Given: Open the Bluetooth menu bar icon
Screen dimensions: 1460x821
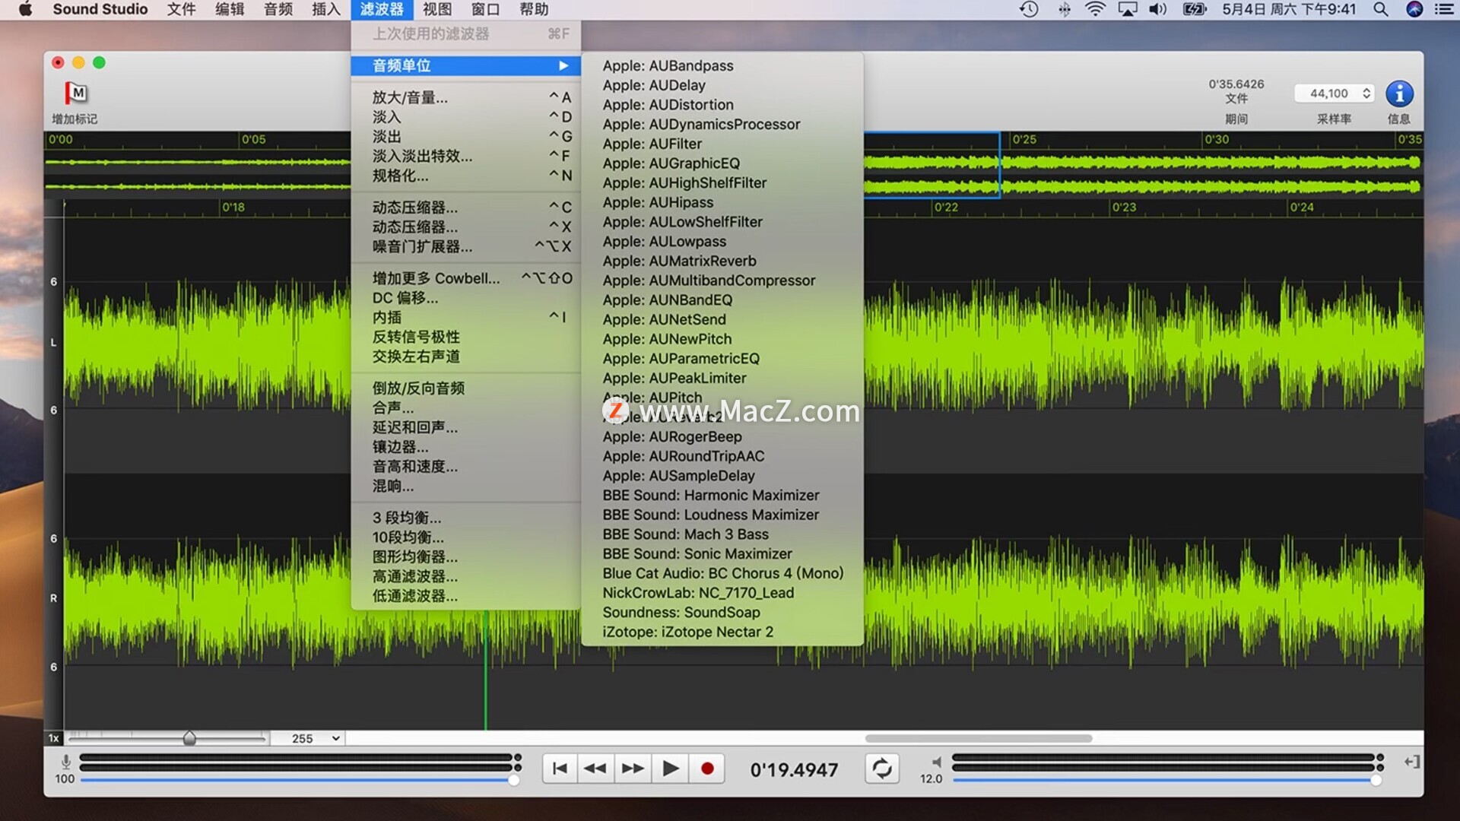Looking at the screenshot, I should (x=1064, y=9).
